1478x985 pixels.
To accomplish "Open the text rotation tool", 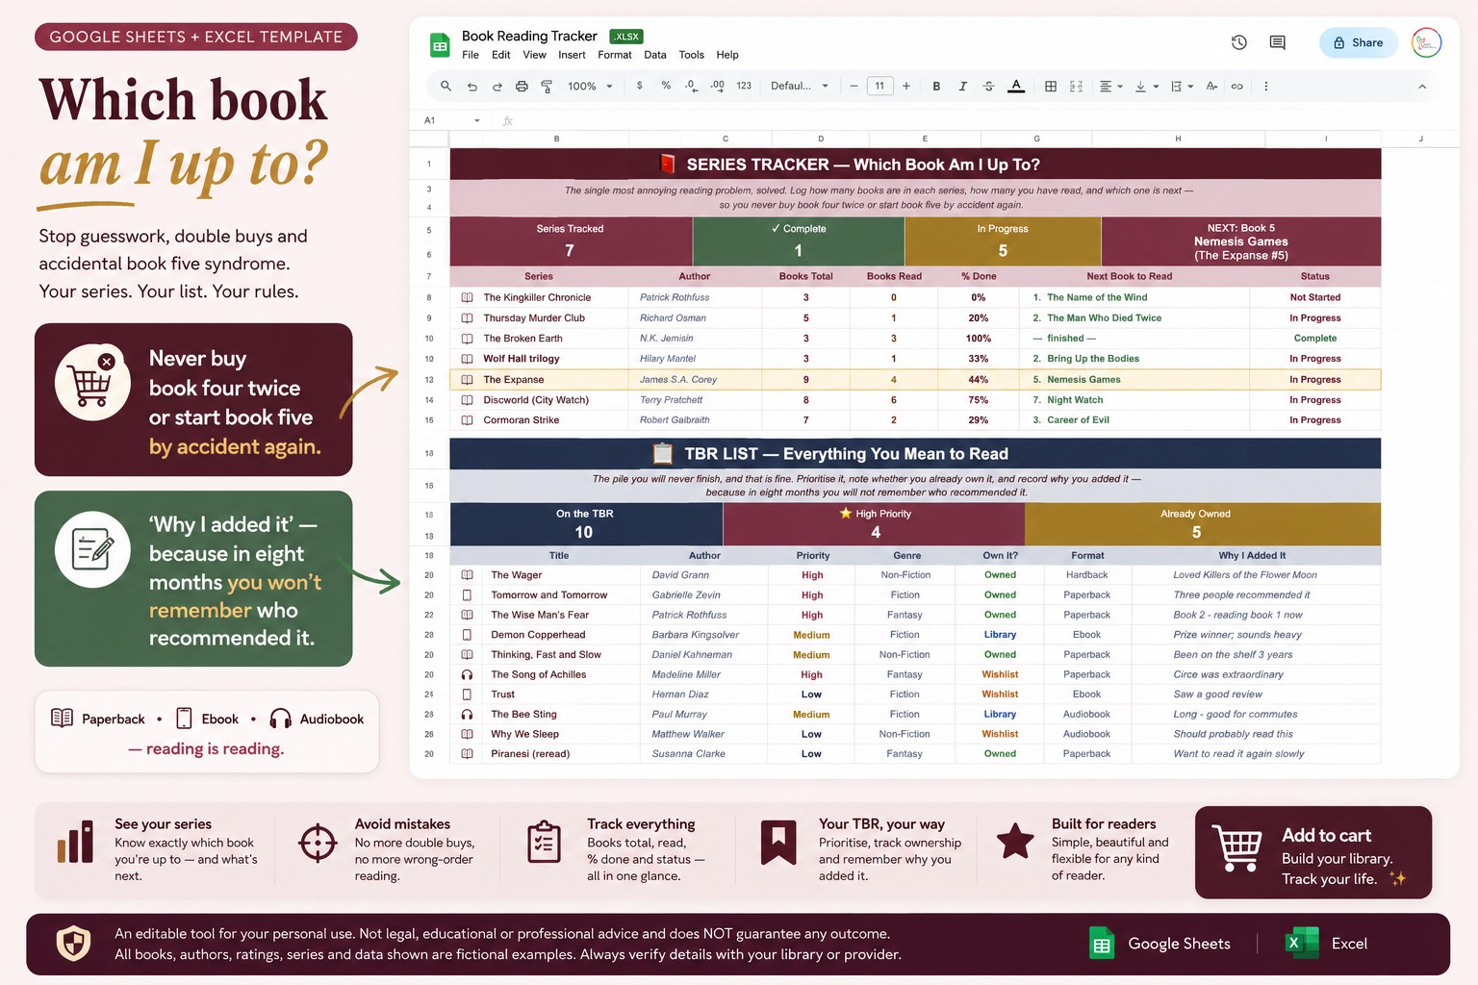I will point(1211,87).
